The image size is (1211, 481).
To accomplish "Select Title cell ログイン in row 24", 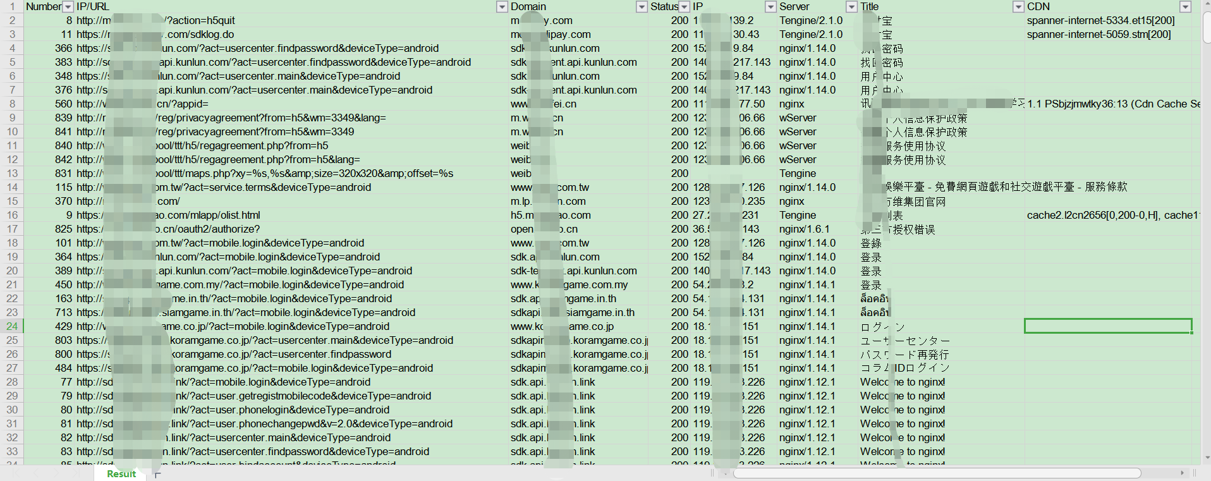I will pos(942,326).
